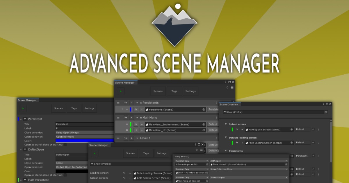
Task: Collapse the MainMenu collection foldout
Action: coord(137,118)
